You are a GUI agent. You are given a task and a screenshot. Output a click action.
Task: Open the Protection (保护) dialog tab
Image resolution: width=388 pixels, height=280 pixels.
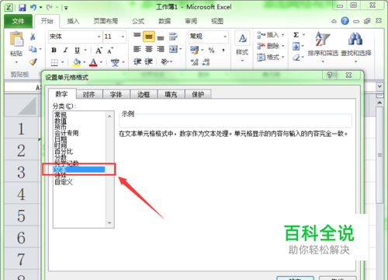[198, 94]
